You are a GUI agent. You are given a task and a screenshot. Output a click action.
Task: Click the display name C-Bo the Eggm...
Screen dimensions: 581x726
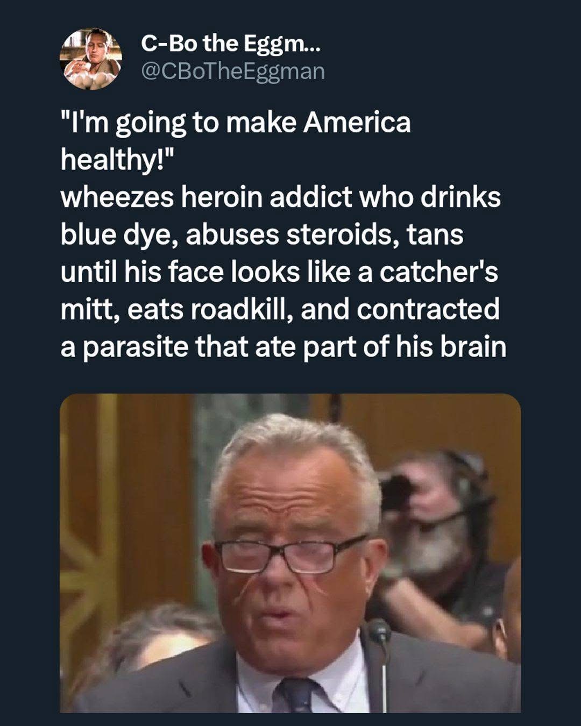(223, 43)
